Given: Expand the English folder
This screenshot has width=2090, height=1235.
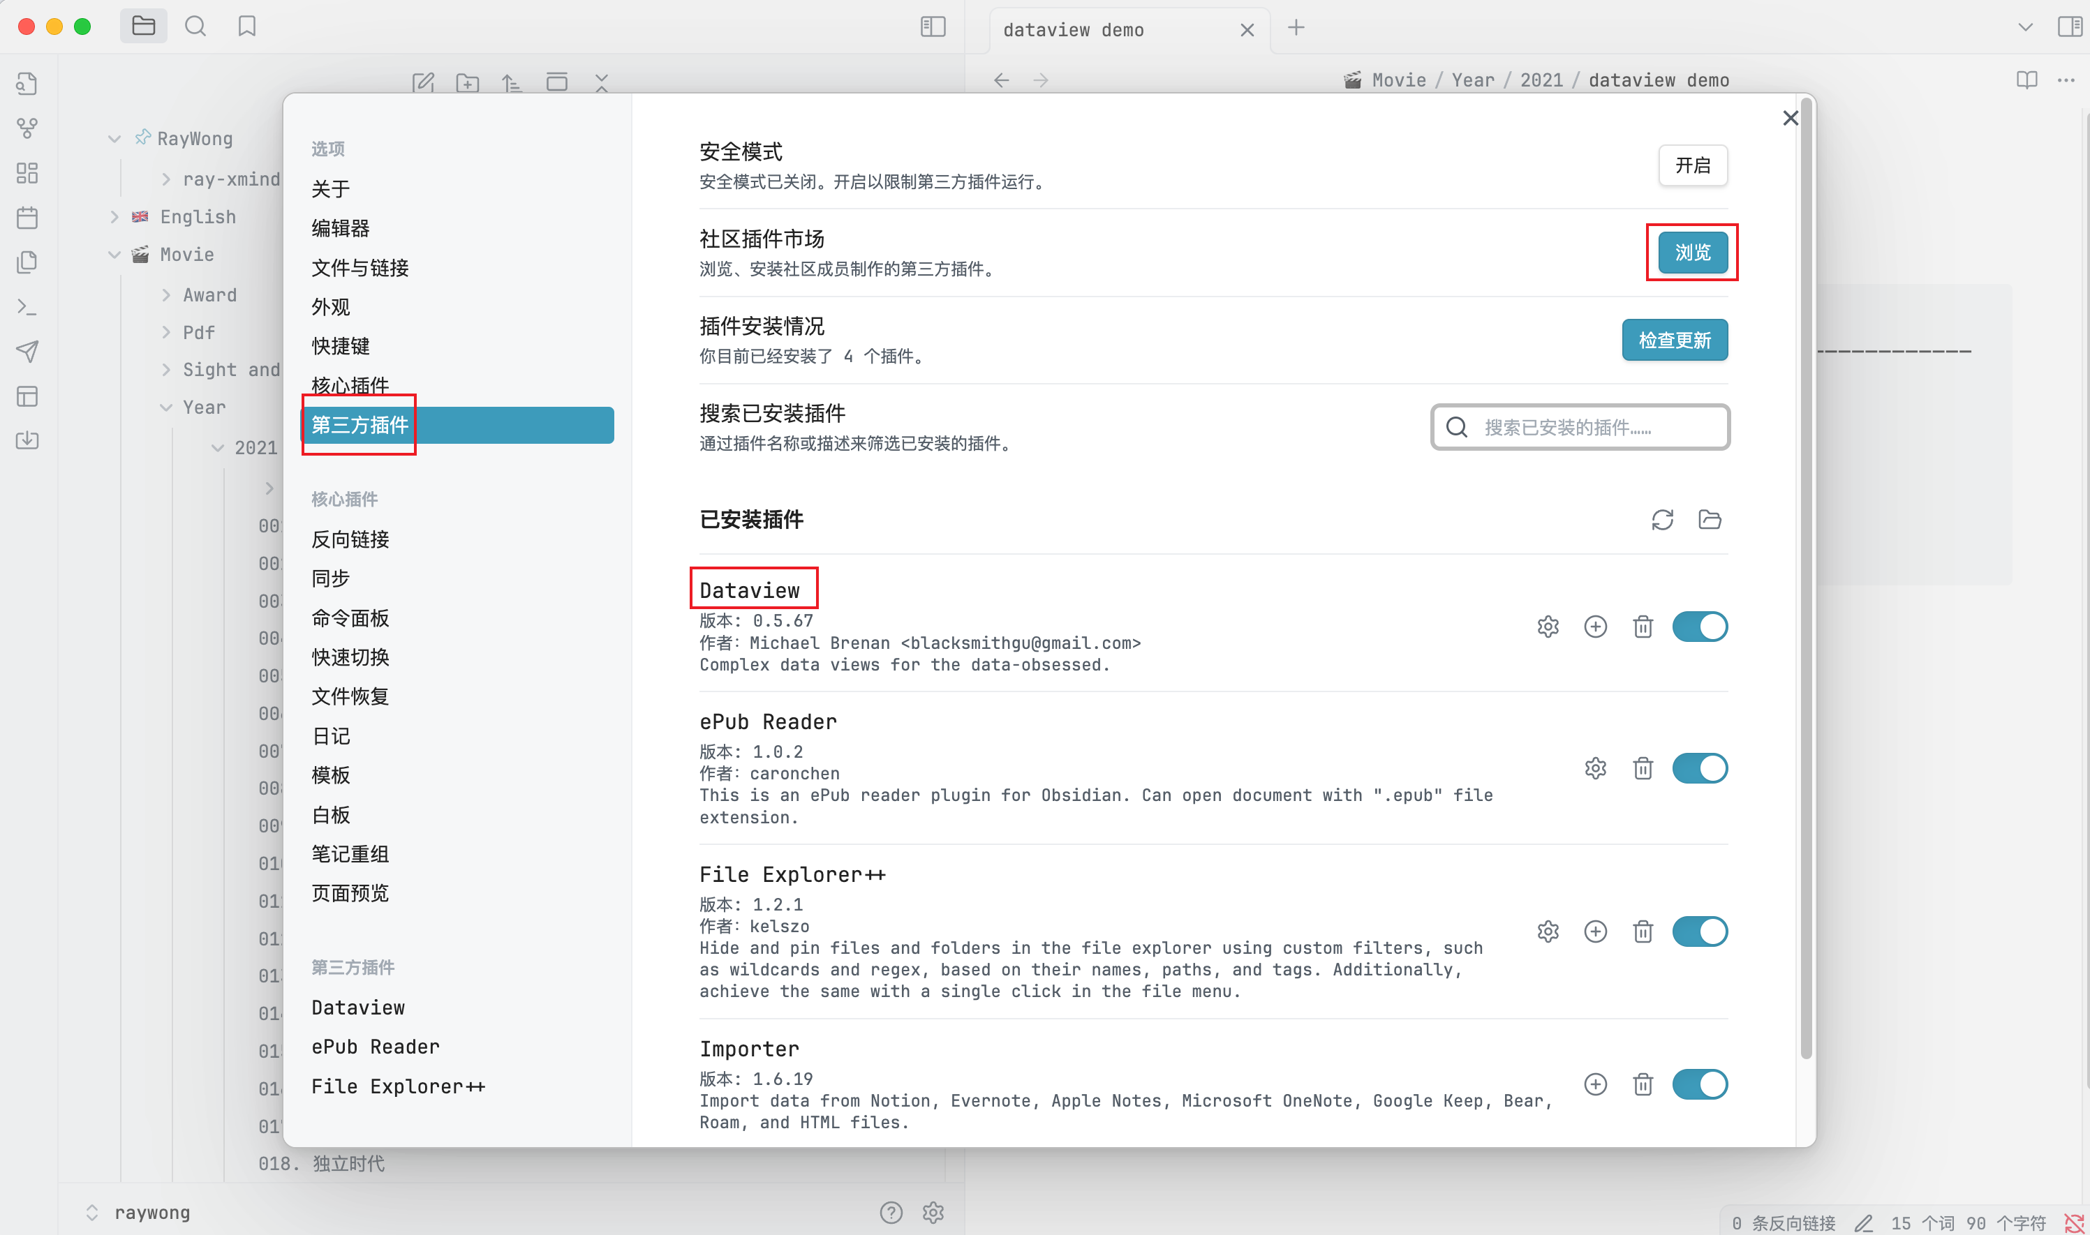Looking at the screenshot, I should [x=115, y=216].
